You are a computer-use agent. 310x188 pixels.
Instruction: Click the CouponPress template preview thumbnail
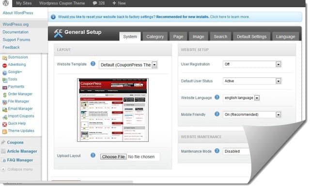[x=113, y=110]
